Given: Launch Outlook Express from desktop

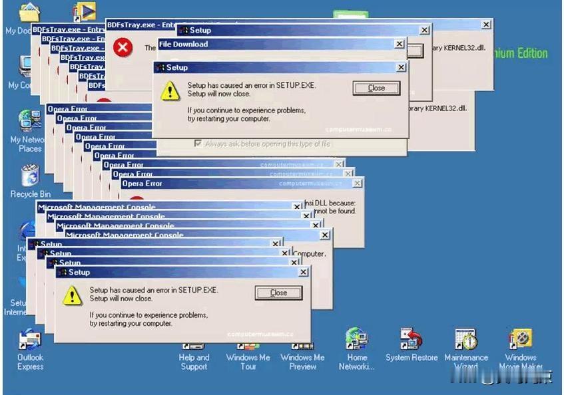Looking at the screenshot, I should pos(30,339).
